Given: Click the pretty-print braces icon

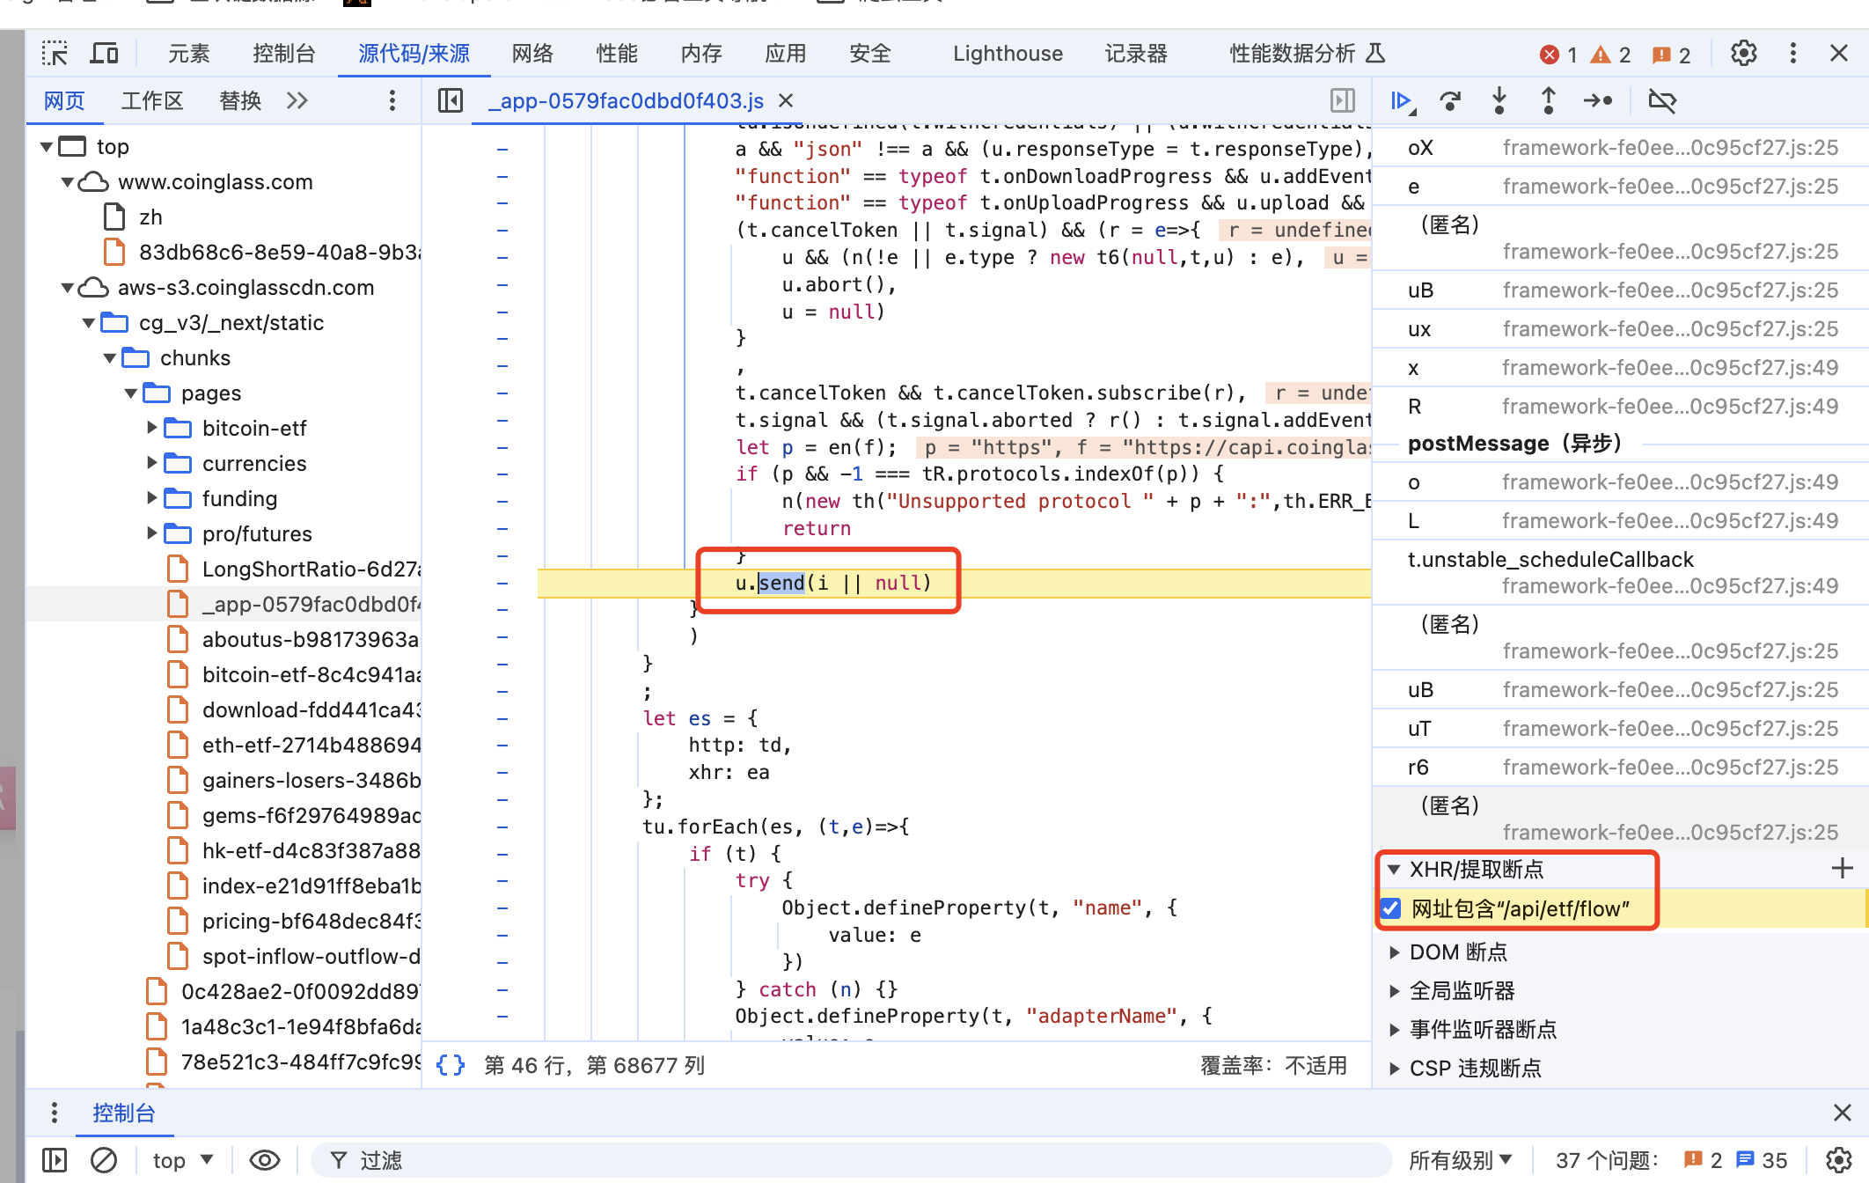Looking at the screenshot, I should click(451, 1065).
